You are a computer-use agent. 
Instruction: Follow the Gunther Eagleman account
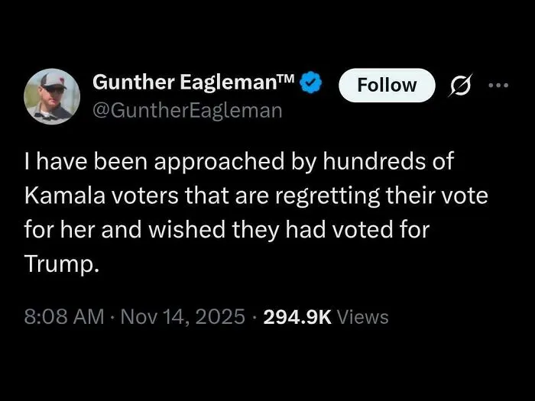pos(387,86)
